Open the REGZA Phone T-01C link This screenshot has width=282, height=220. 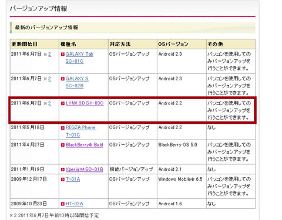(80, 131)
